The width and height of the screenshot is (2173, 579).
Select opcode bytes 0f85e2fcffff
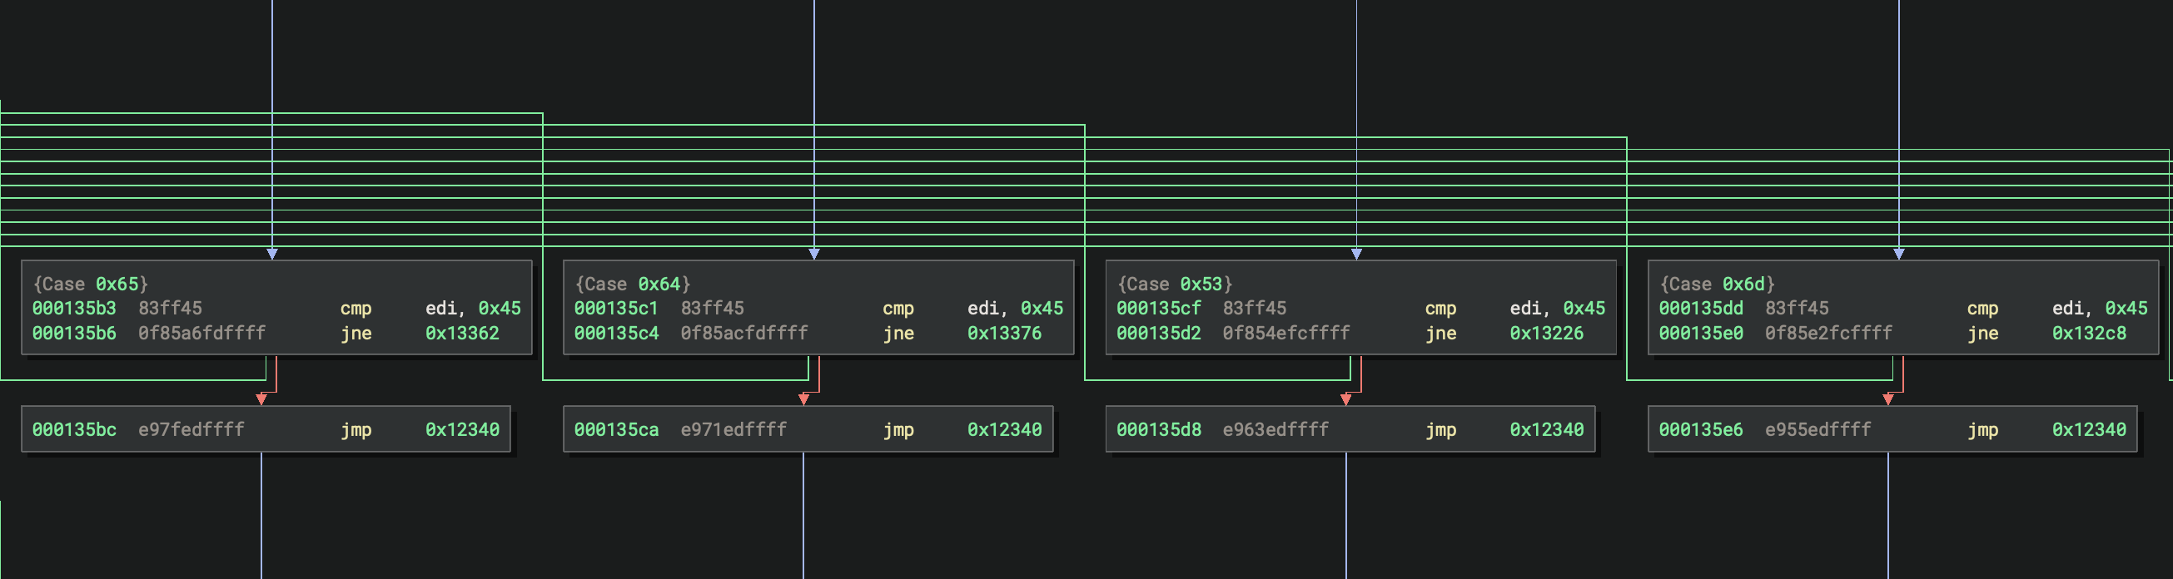(1829, 333)
